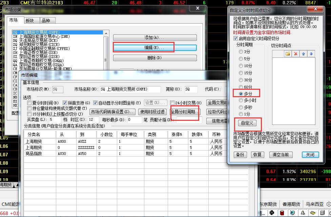Select the 15分 period radio button
This screenshot has height=217, width=331.
pos(241,73)
